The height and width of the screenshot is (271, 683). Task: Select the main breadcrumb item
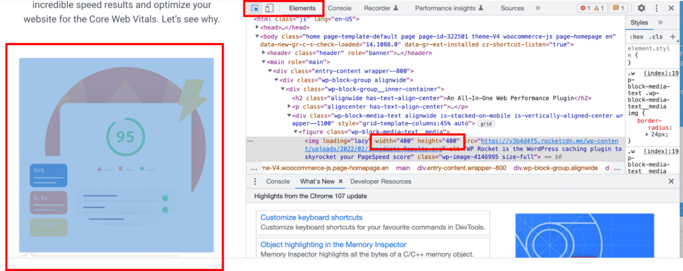403,168
